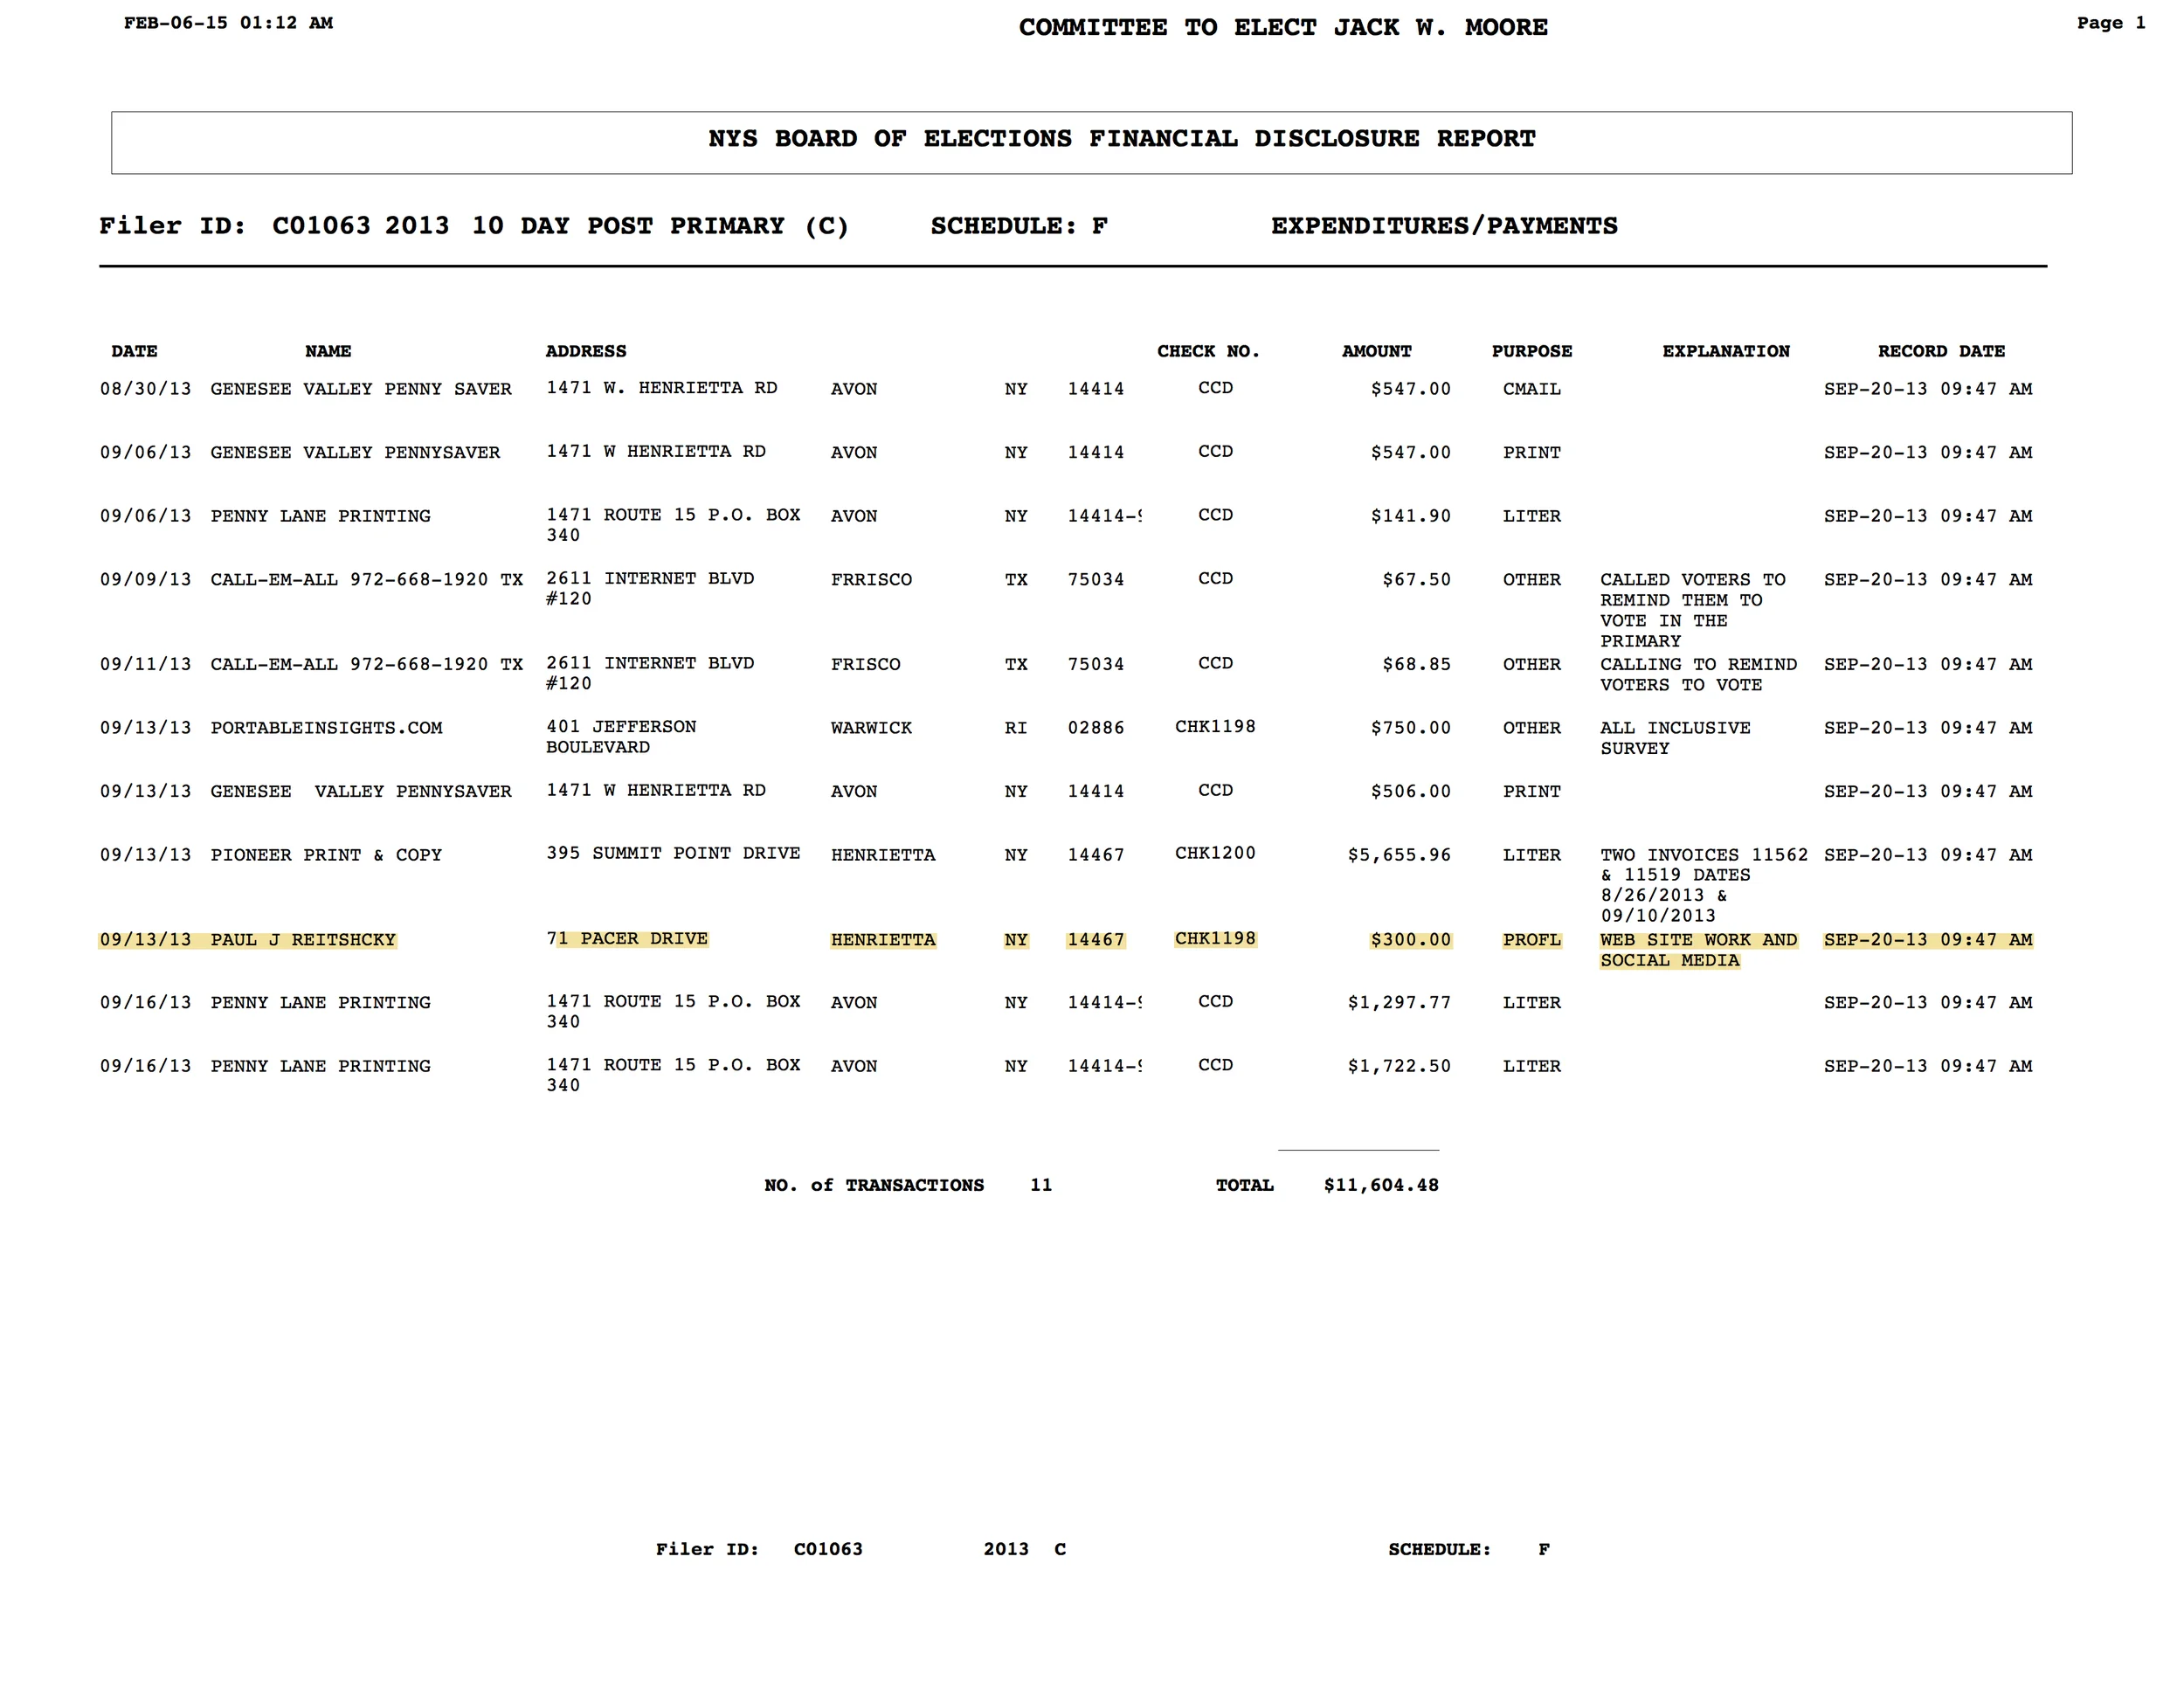
Task: Click the 'EXPLANATION' column header
Action: [1726, 351]
